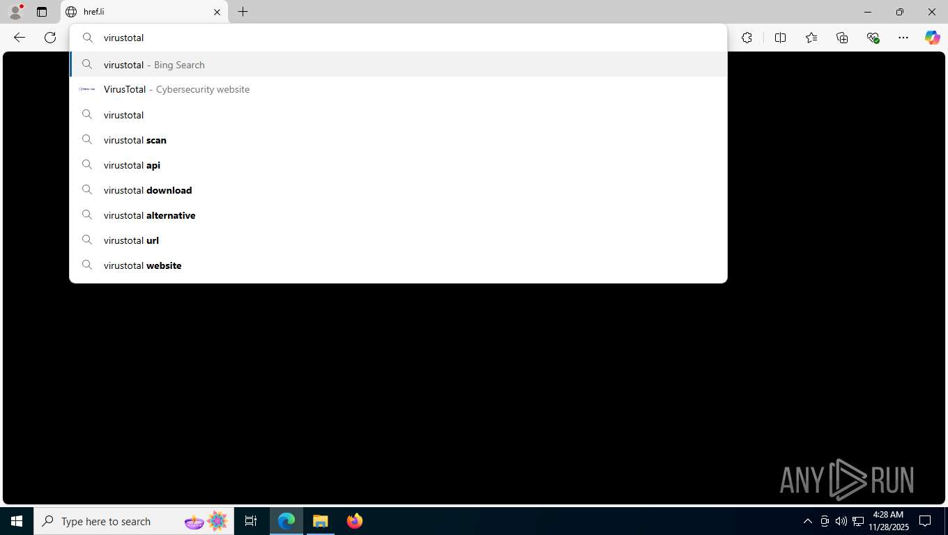
Task: Open Microsoft Edge from taskbar
Action: coord(286,521)
